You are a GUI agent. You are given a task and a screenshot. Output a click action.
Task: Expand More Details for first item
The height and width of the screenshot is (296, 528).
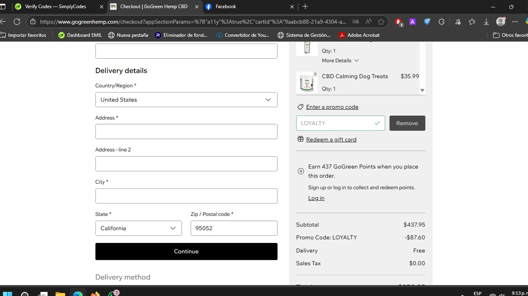340,60
